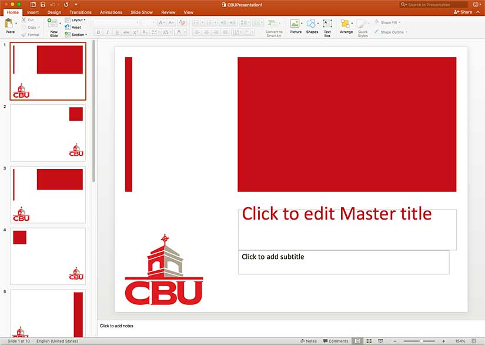This screenshot has height=345, width=485.
Task: Open Comments from the status bar
Action: click(x=336, y=341)
